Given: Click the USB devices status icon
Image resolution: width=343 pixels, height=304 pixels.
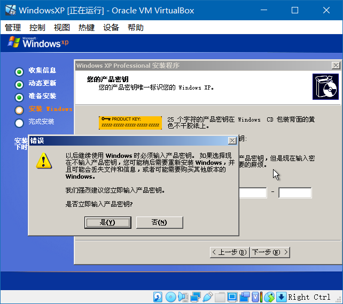Looking at the screenshot, I should point(208,297).
